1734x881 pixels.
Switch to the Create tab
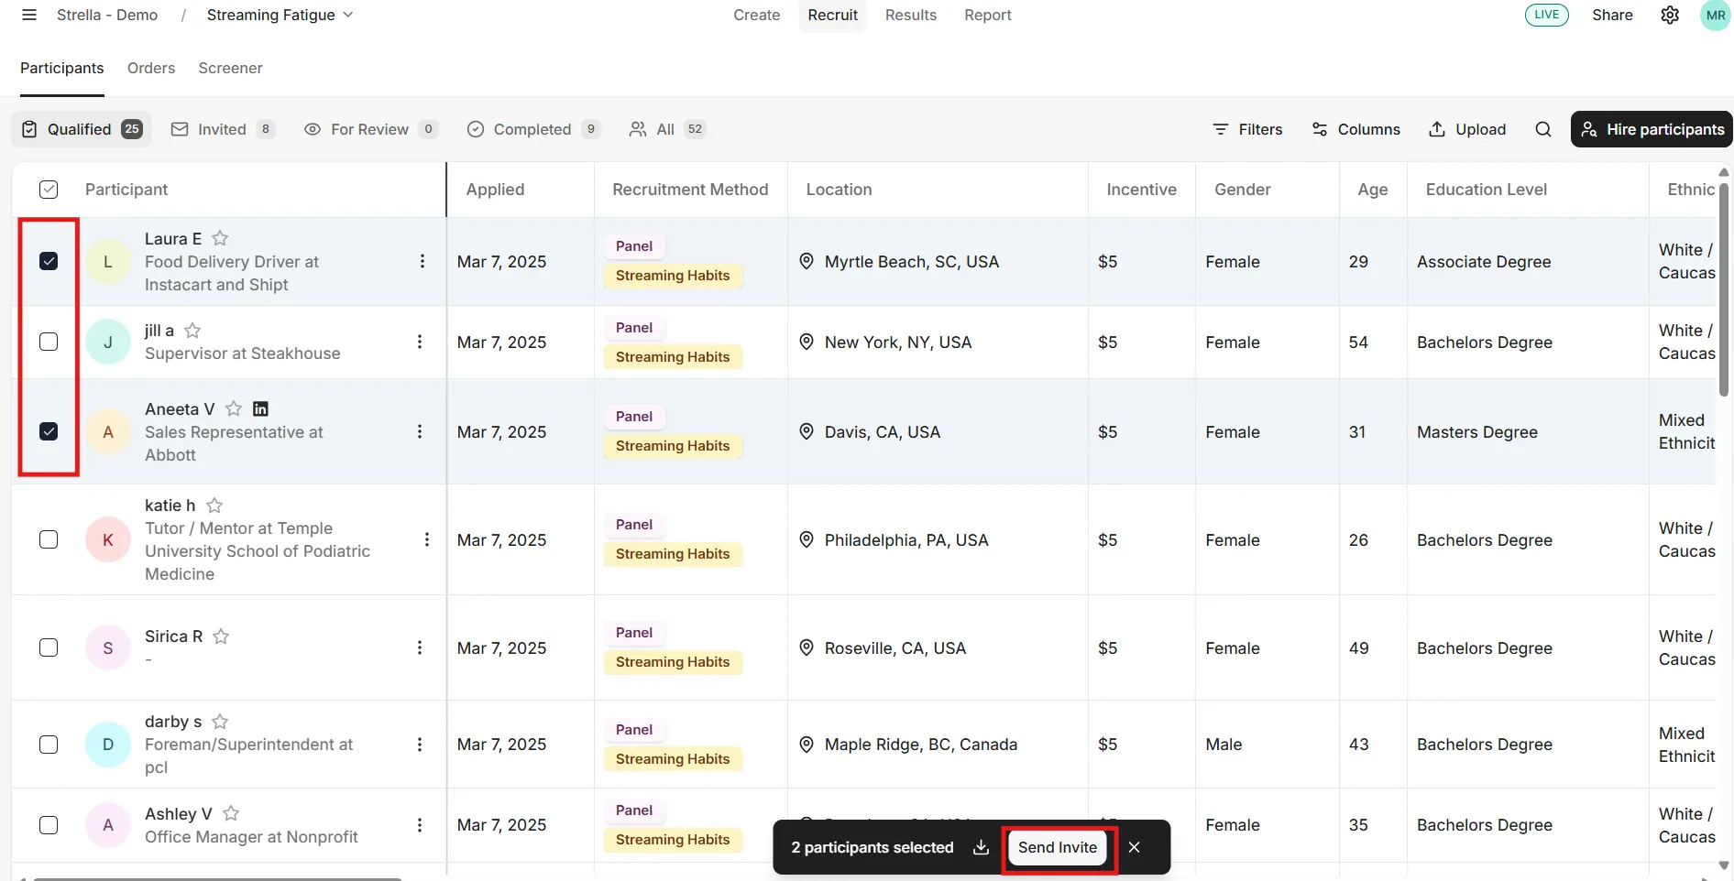pos(757,15)
